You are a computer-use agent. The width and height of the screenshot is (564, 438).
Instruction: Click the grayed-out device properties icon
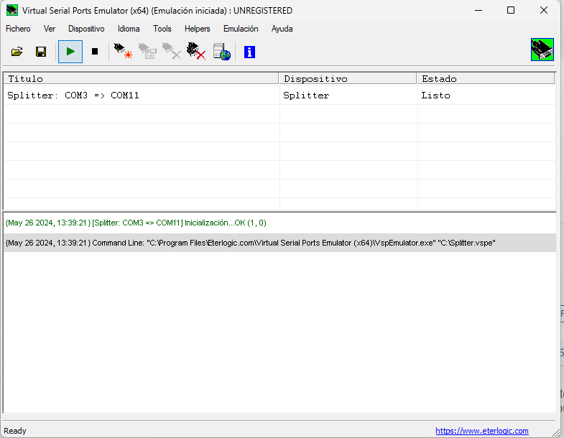pos(147,52)
